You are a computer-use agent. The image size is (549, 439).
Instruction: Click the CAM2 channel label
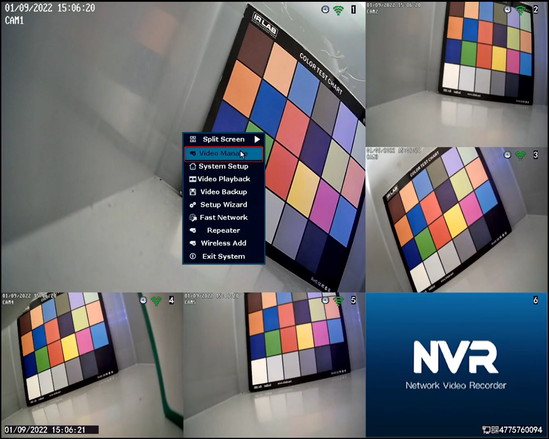pos(372,12)
